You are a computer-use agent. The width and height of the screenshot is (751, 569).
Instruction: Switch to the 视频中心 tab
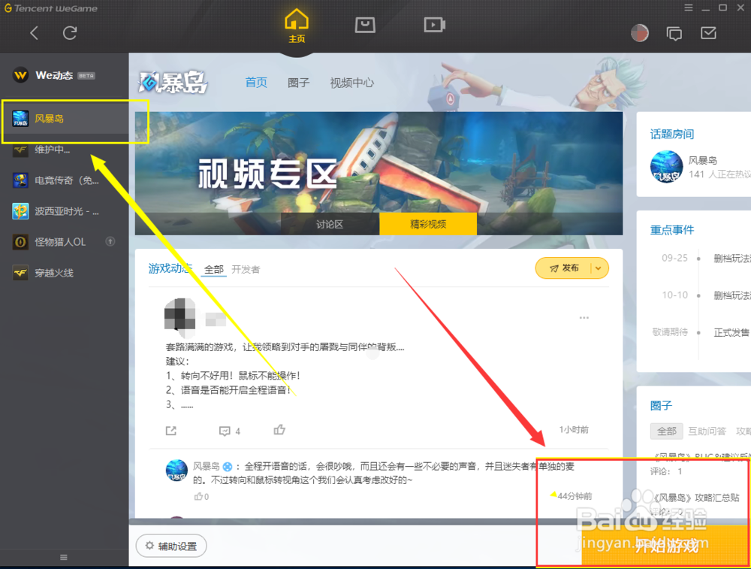(351, 83)
